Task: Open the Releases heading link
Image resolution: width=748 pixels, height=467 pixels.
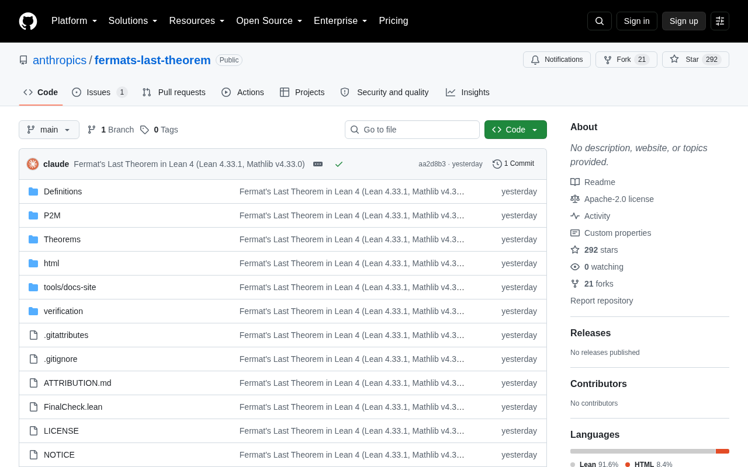Action: click(590, 333)
